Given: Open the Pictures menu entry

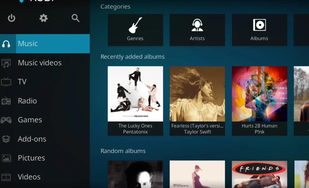Looking at the screenshot, I should (45, 158).
